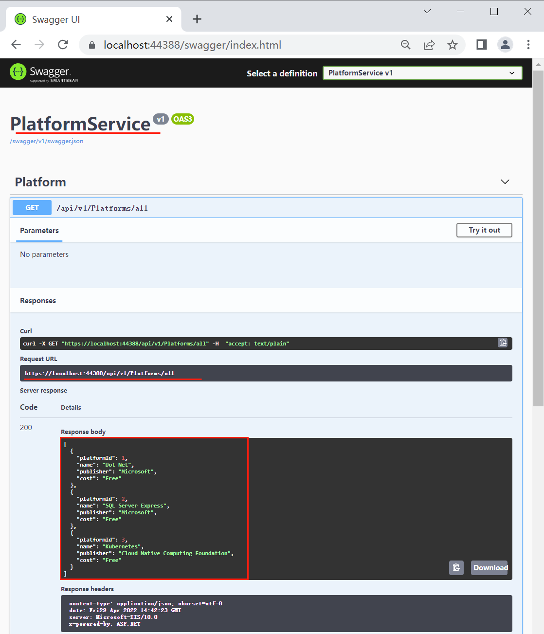544x634 pixels.
Task: Download the response body
Action: click(x=490, y=568)
